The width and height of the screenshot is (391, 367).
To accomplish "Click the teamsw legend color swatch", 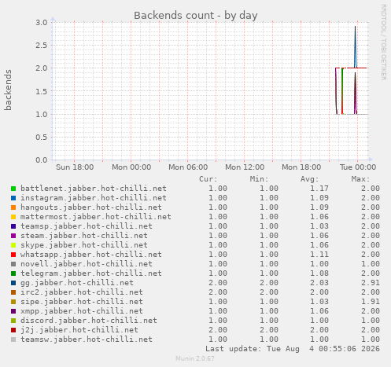I will [x=13, y=339].
